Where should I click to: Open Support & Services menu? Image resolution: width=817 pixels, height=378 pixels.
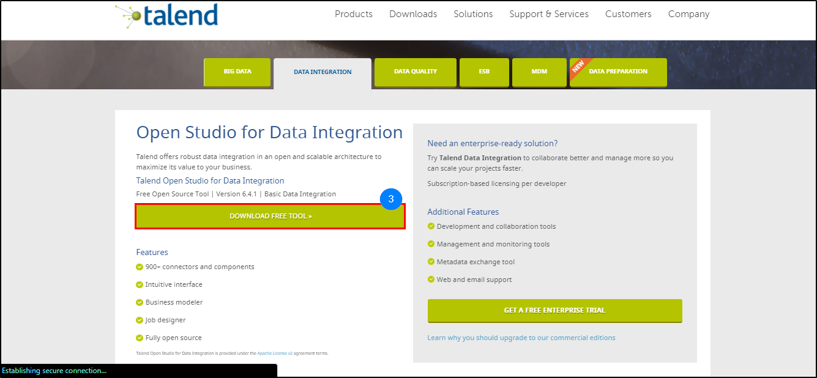tap(549, 14)
